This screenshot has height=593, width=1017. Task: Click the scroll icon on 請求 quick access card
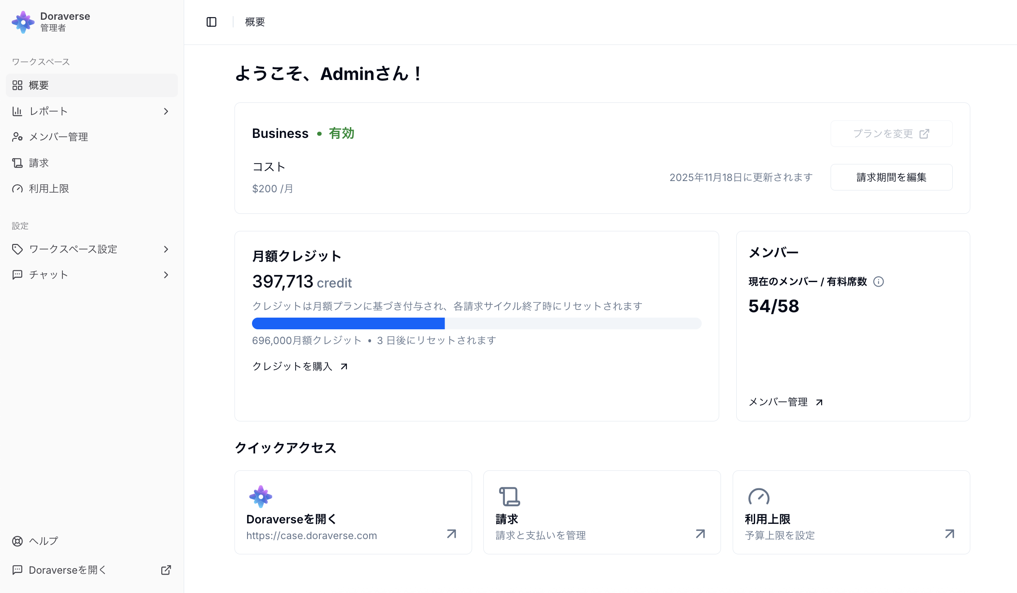[x=509, y=496]
